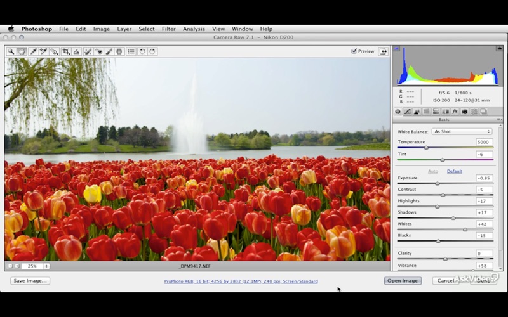Image resolution: width=508 pixels, height=317 pixels.
Task: Open the Analysis menu
Action: [x=194, y=29]
